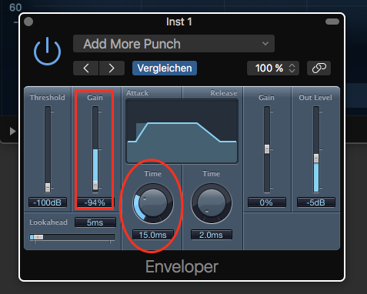Click the Lookahead horizontal slider handle
This screenshot has width=367, height=294.
(38, 237)
